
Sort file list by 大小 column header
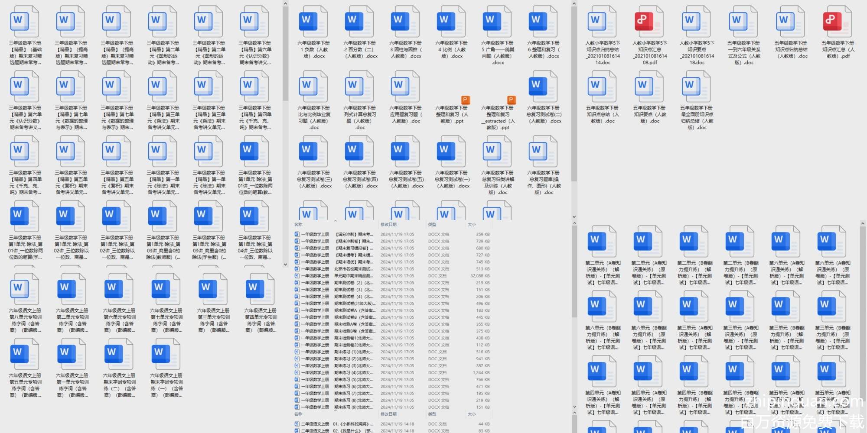coord(472,225)
